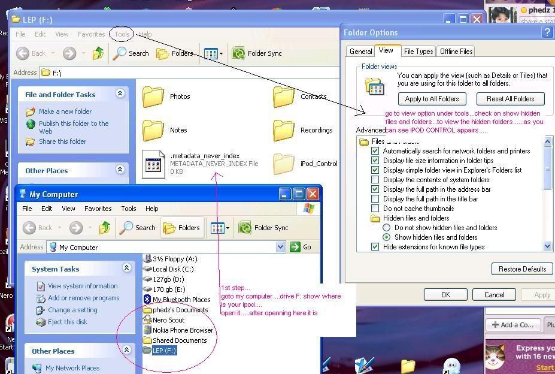Click the Eject this disk link
The width and height of the screenshot is (555, 374).
tap(67, 322)
